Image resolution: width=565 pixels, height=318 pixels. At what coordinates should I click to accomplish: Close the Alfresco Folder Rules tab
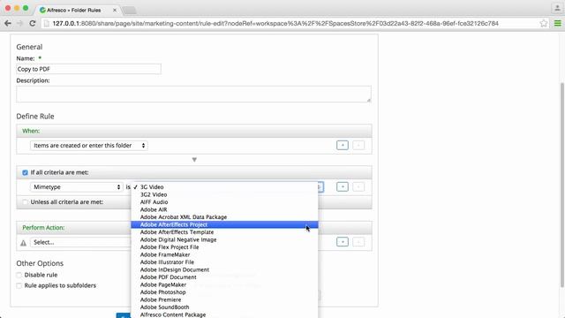tap(115, 10)
